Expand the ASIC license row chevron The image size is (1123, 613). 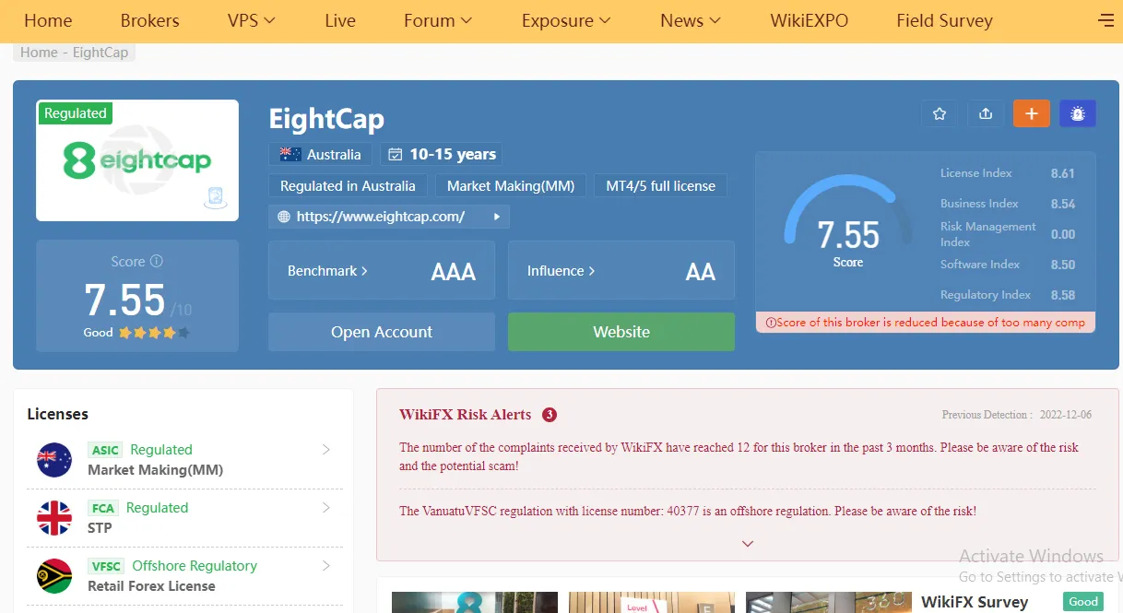tap(325, 450)
